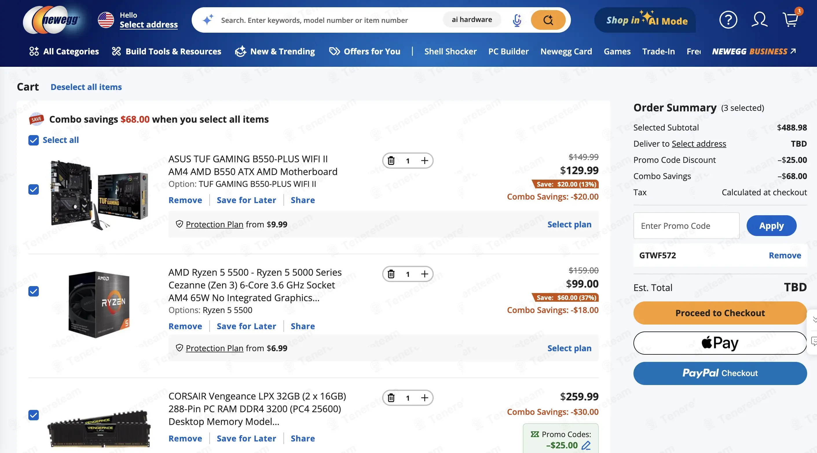Click the voice search microphone icon

(x=517, y=20)
